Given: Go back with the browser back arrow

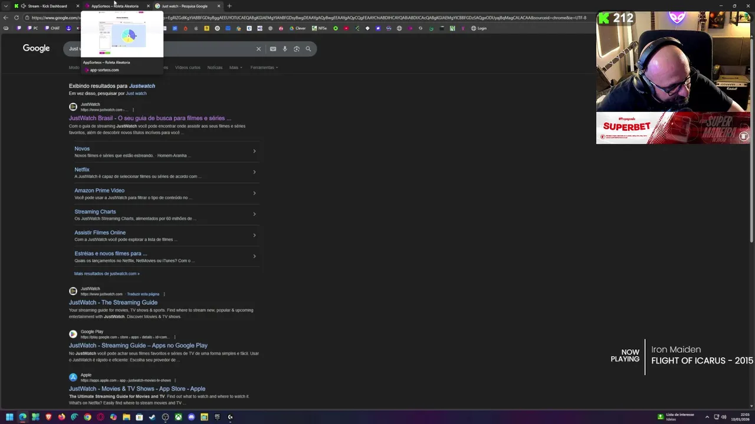Looking at the screenshot, I should [6, 18].
